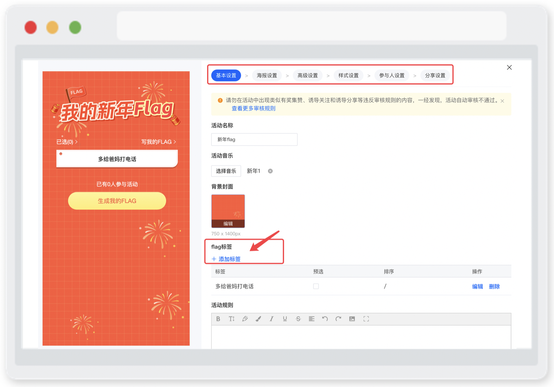Click the browser address bar
This screenshot has width=554, height=387.
(x=312, y=26)
